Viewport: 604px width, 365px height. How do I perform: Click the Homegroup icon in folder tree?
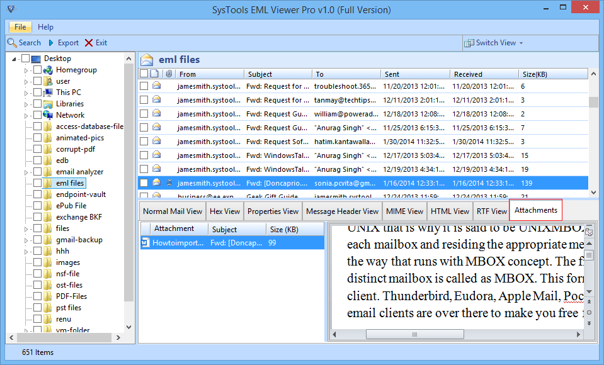tap(48, 70)
